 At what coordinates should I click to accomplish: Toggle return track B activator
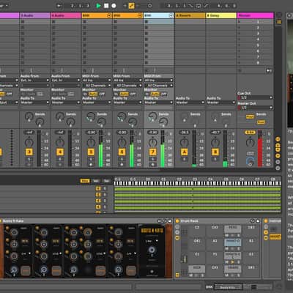215,152
